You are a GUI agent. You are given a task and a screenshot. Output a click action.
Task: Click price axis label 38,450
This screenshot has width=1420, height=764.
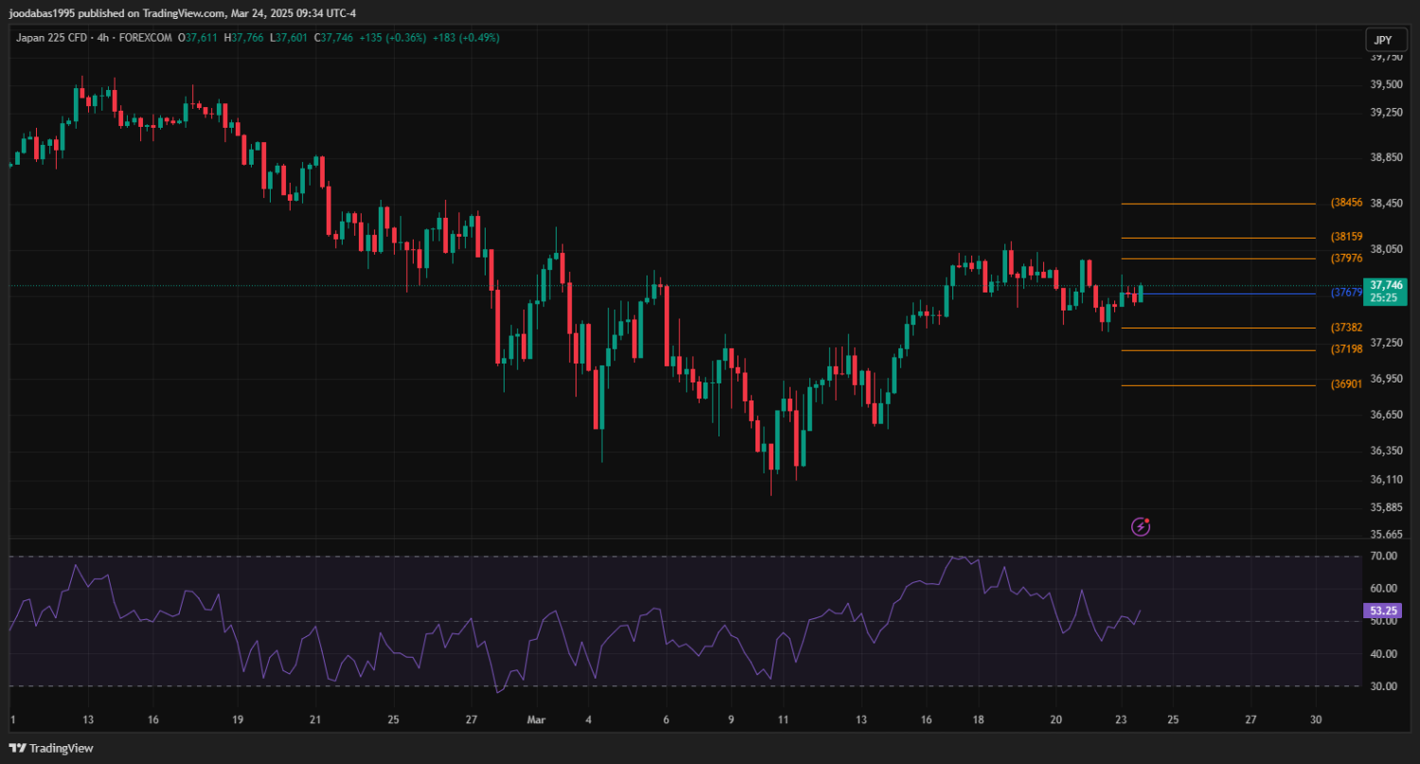point(1386,203)
